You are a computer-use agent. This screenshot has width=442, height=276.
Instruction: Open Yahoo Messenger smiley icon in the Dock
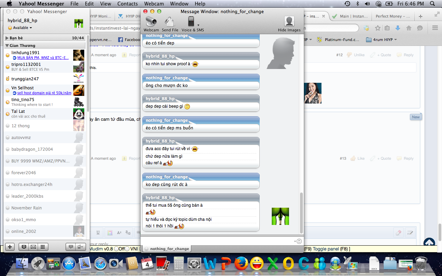(256, 264)
